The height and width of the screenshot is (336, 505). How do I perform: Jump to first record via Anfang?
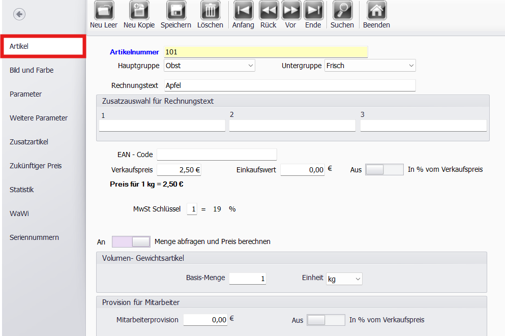[243, 11]
